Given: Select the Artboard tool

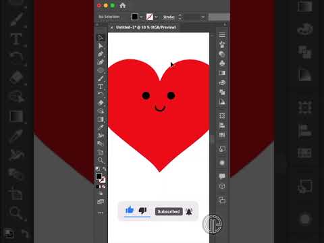Looking at the screenshot, I should pos(101,153).
